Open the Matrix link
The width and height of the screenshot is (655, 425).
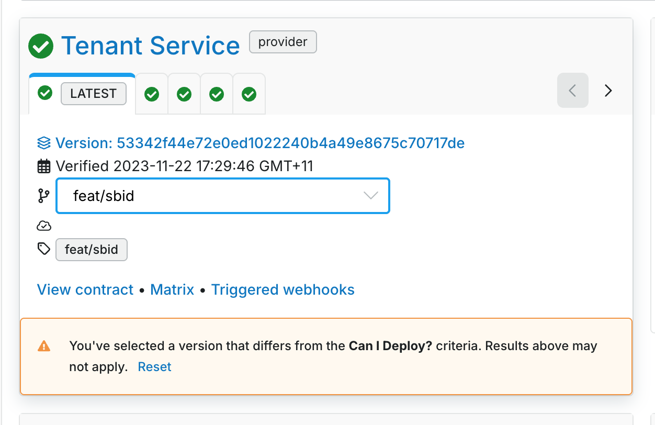172,289
